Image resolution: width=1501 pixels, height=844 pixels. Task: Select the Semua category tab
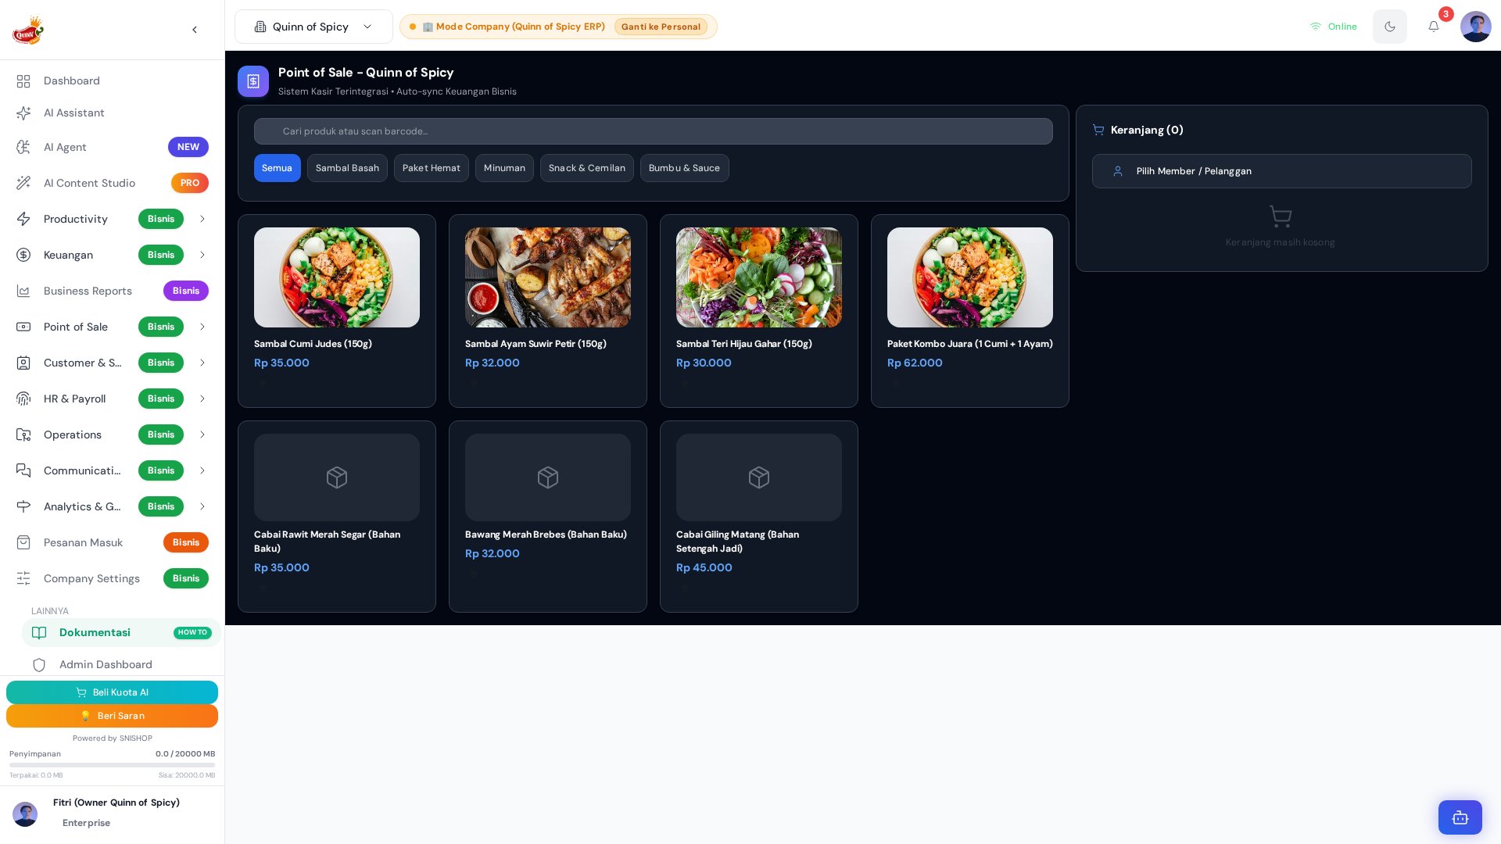277,168
